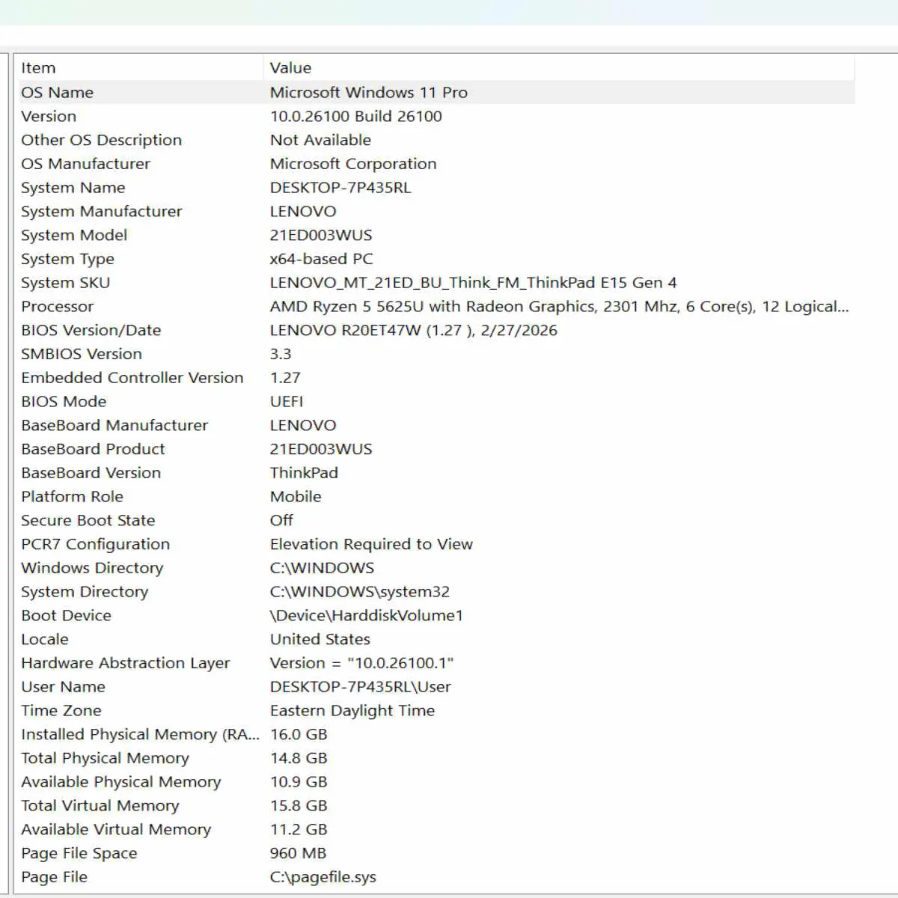
Task: Select the AMD Ryzen 5 5625U value
Action: coord(560,307)
